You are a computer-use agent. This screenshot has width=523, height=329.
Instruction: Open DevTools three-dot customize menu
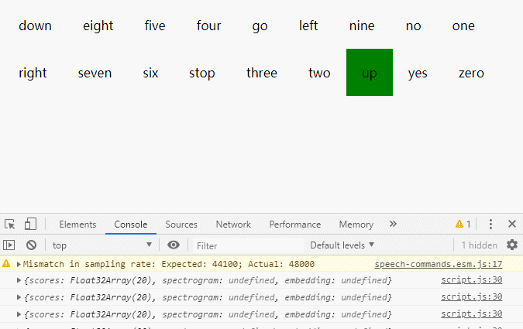pos(490,224)
